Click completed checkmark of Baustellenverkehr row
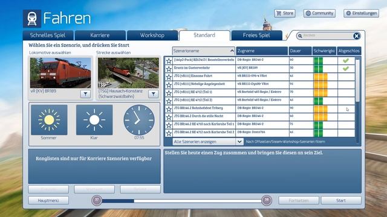 346,60
